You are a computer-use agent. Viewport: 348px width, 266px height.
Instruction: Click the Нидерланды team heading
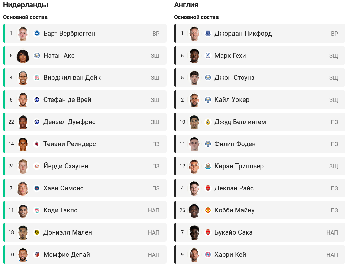pos(25,5)
